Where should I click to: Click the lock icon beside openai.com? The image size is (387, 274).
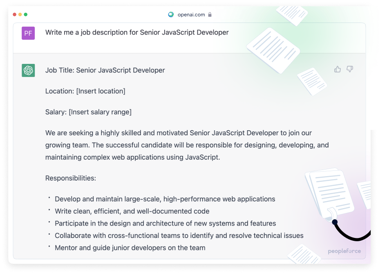coord(210,15)
